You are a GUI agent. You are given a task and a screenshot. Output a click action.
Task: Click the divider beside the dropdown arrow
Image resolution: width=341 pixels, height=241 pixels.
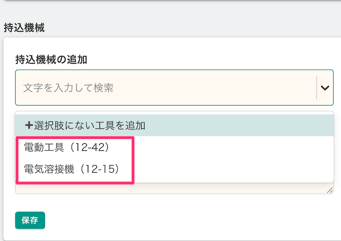pos(316,87)
